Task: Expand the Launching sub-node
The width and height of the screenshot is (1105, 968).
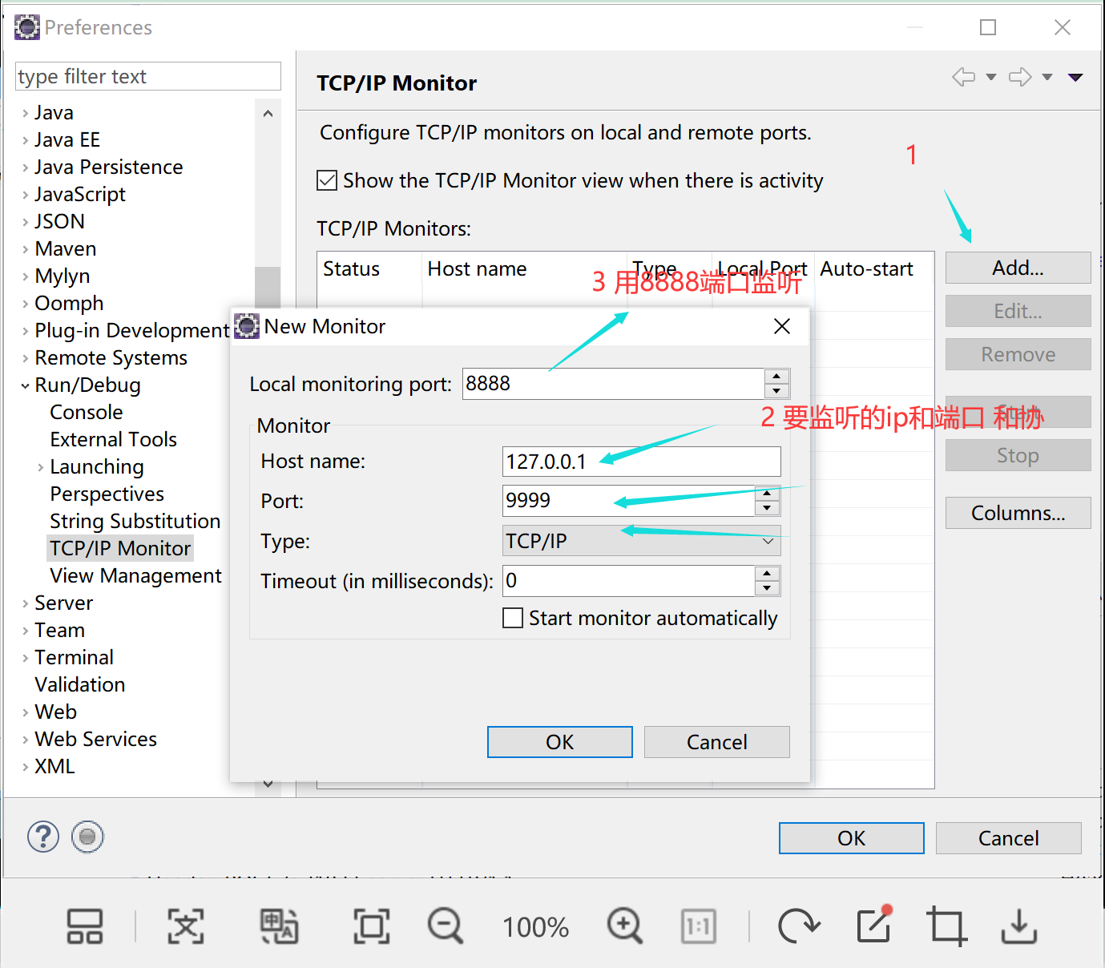Action: pos(40,467)
